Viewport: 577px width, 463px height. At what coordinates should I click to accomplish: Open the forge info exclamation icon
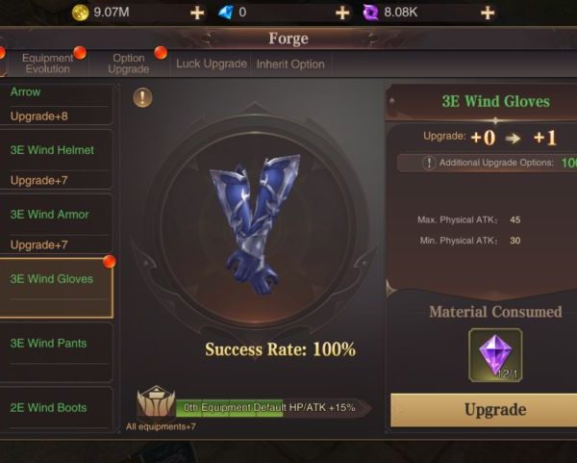pos(142,97)
